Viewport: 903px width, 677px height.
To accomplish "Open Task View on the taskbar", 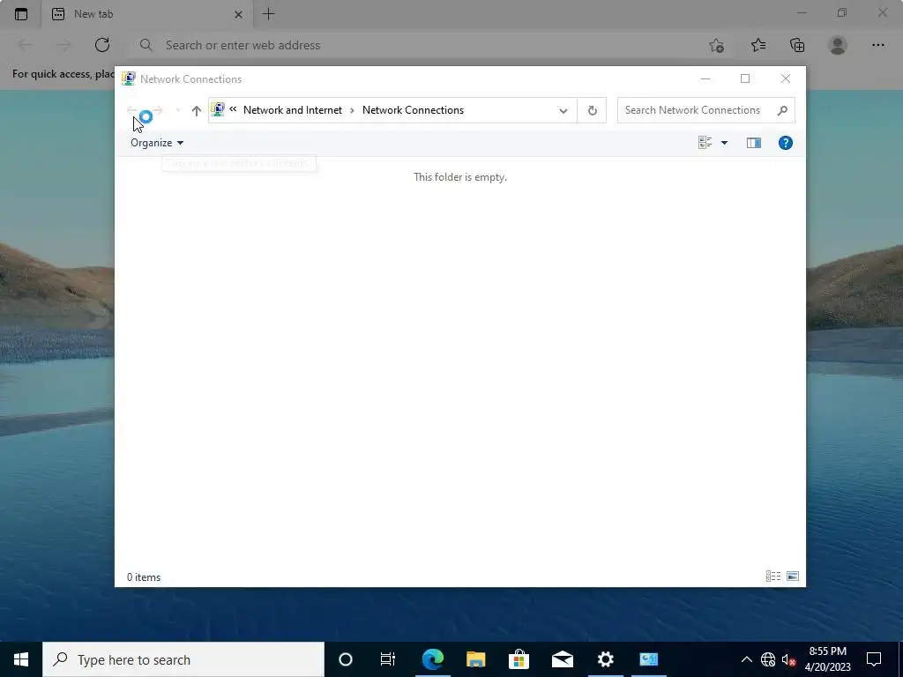I will point(388,659).
